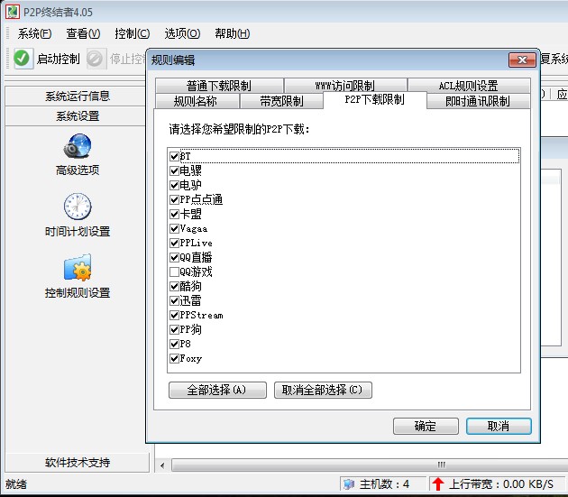Image resolution: width=568 pixels, height=497 pixels.
Task: Switch to the WWW访问限制 tab
Action: click(x=345, y=86)
